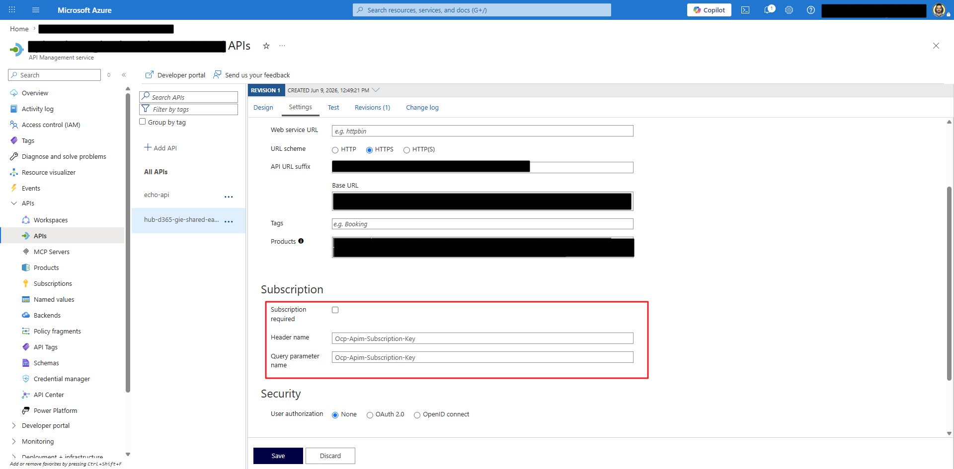Open options ellipsis for hub-d365-gie-shared API
This screenshot has height=469, width=954.
pyautogui.click(x=229, y=221)
